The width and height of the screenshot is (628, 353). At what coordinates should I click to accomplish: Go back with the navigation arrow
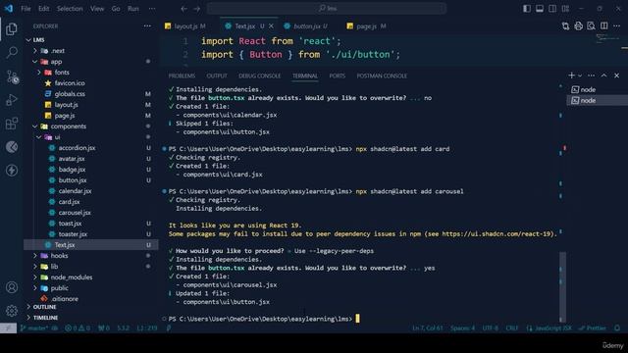point(183,9)
